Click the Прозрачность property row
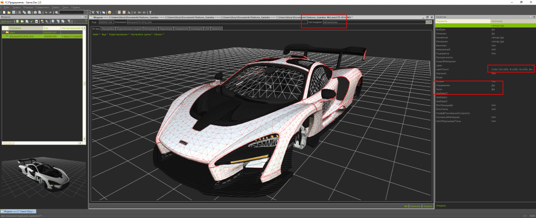The width and height of the screenshot is (536, 218). [484, 57]
